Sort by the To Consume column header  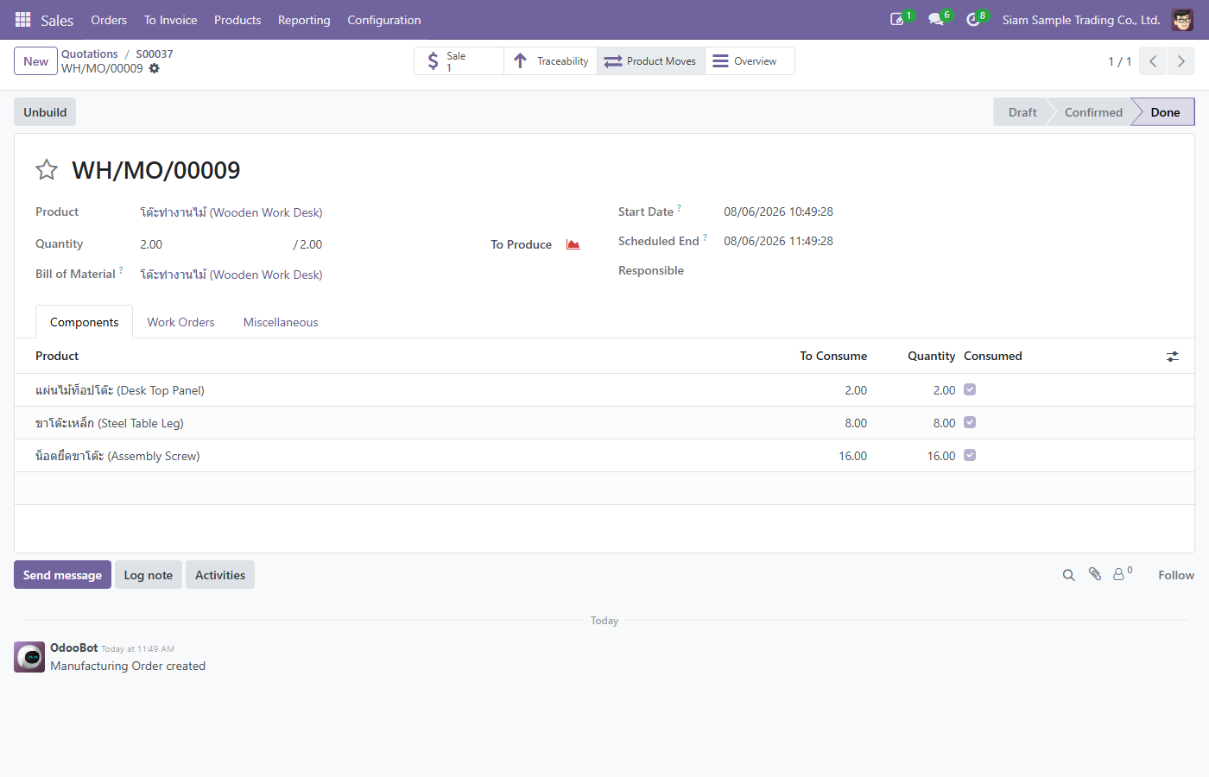[x=833, y=356]
